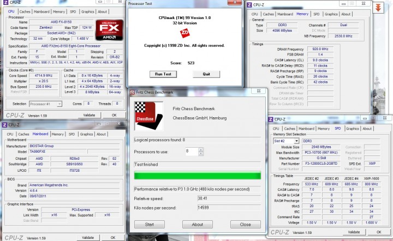The image size is (393, 241).
Task: Click the Level 3 cache value 8 MBytes
Action: [92, 92]
